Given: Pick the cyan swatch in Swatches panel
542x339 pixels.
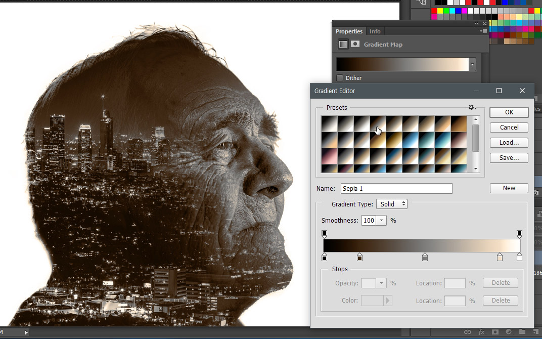Looking at the screenshot, I should click(x=452, y=11).
